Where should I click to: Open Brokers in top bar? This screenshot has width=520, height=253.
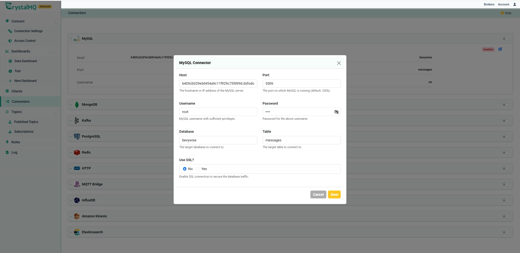tap(489, 4)
